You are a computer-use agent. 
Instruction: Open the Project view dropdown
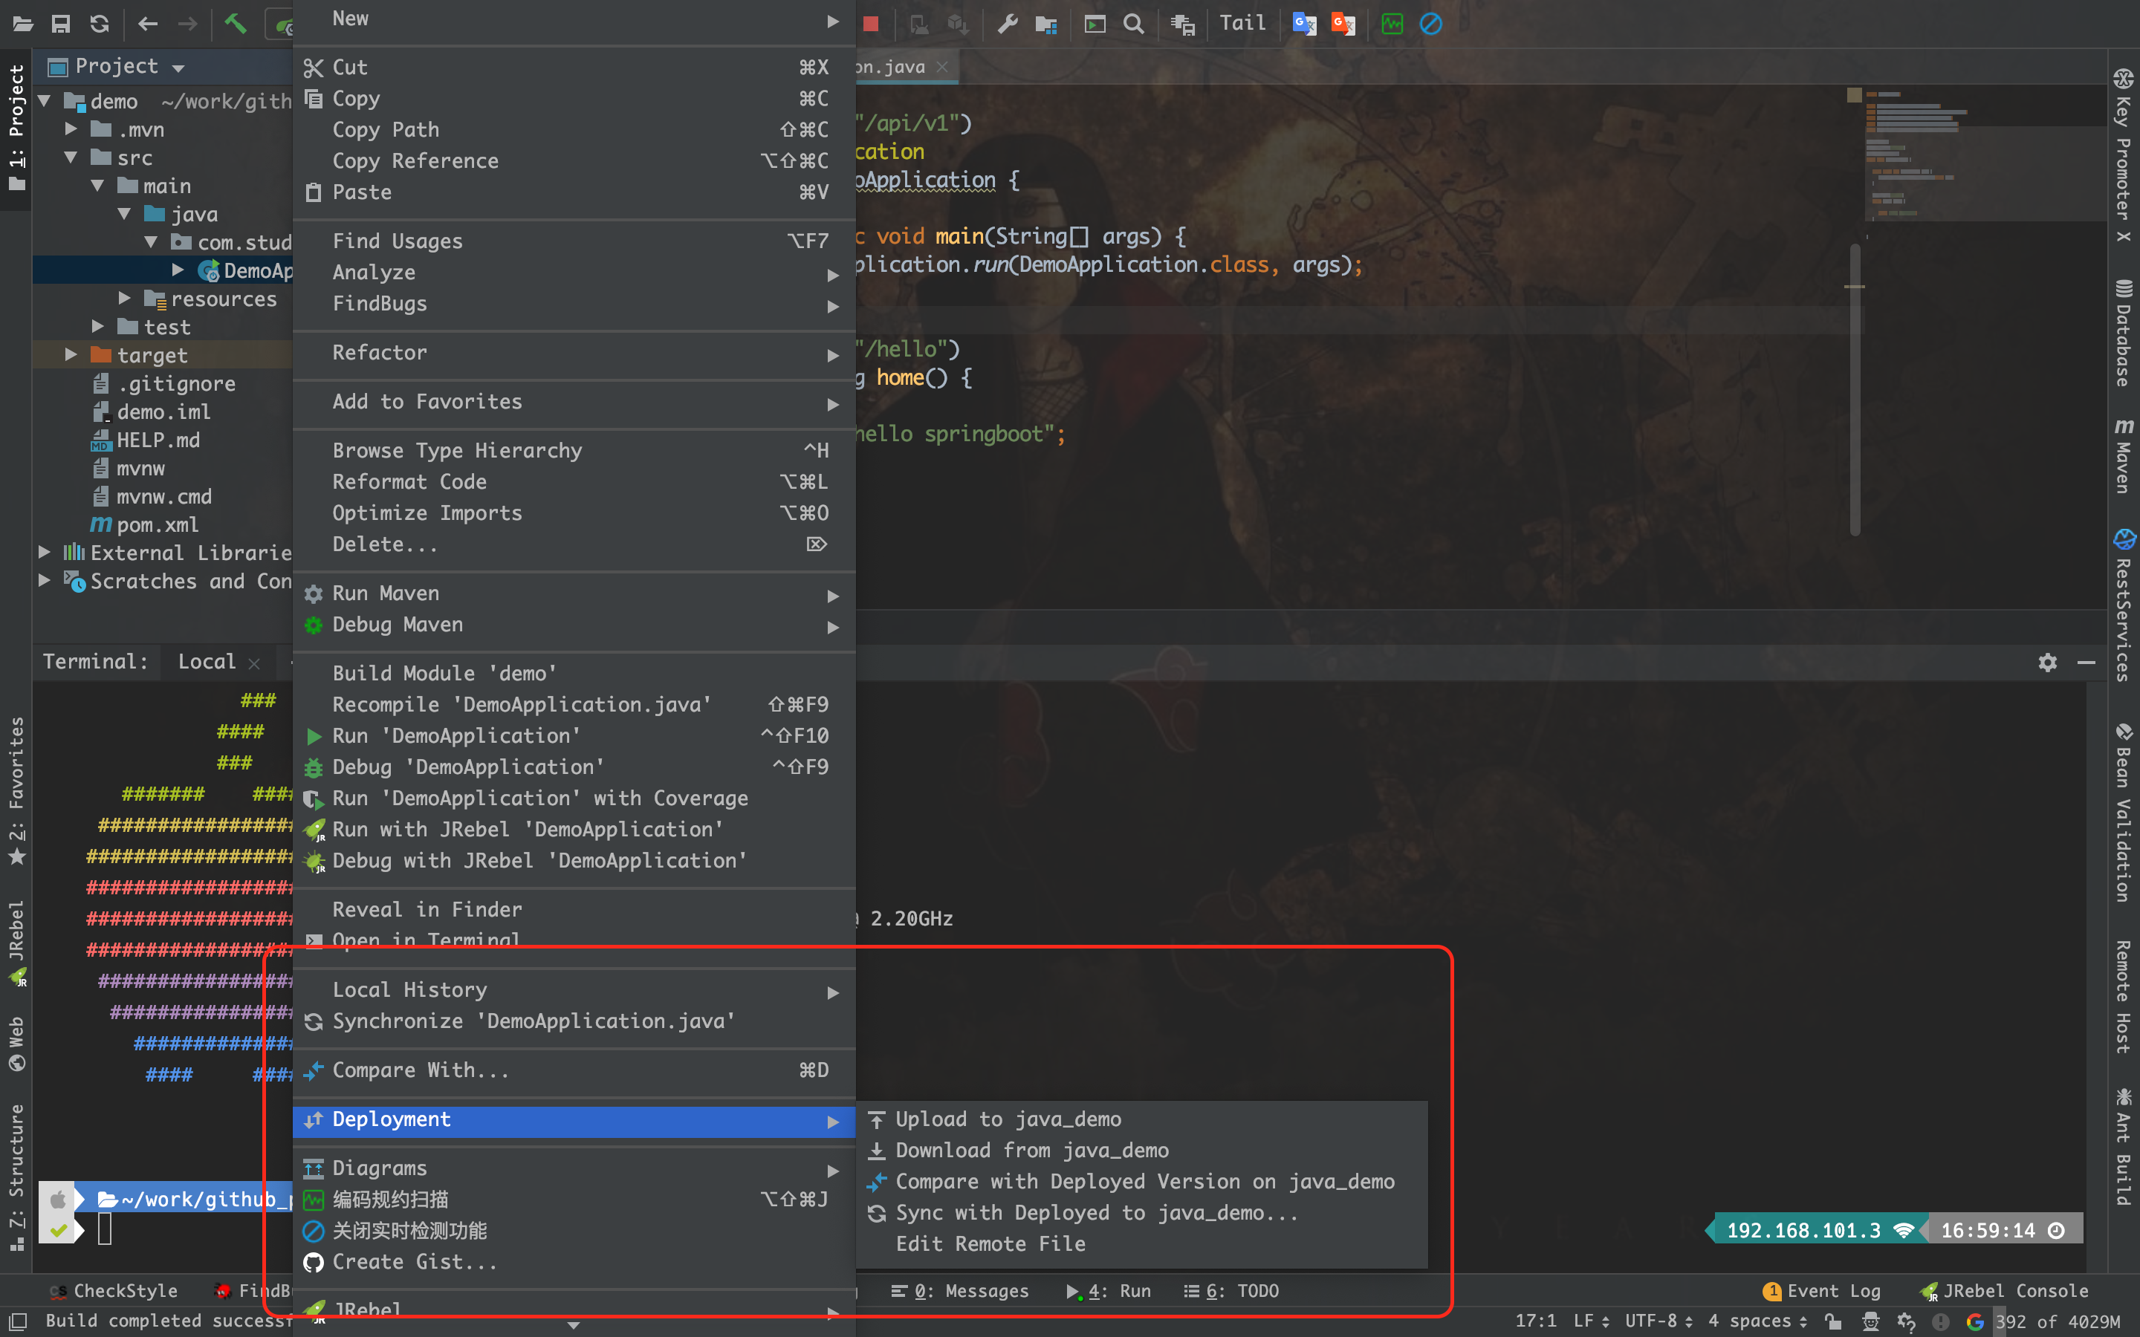click(178, 68)
